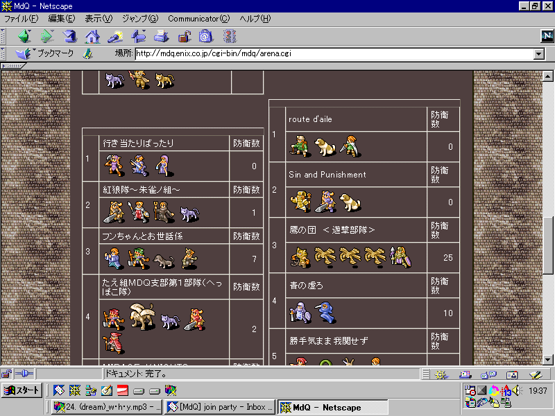555x416 pixels.
Task: Click the status bar security lock icon
Action: click(6, 374)
